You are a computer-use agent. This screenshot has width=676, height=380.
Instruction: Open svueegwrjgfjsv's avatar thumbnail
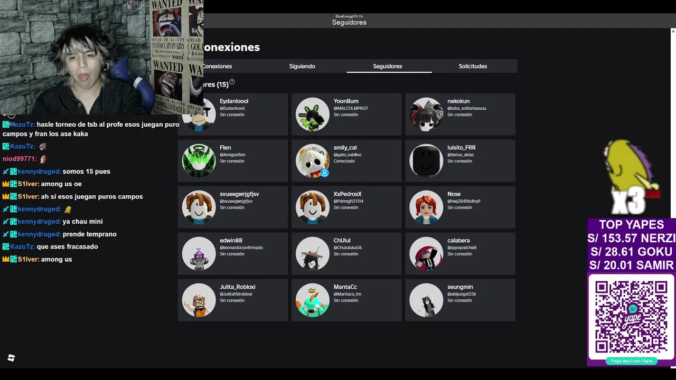point(199,207)
